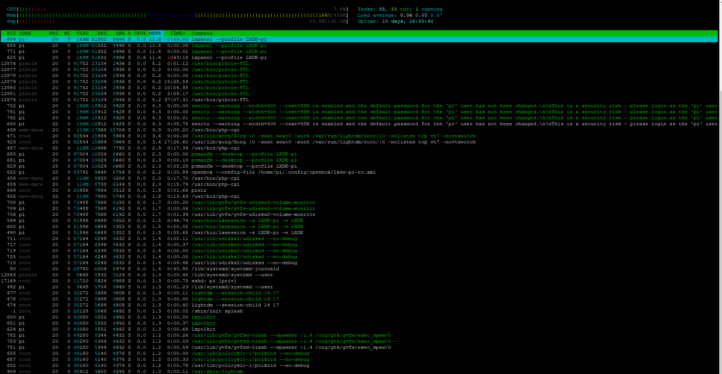Screen dimensions: 722x374
Task: Select the /sbin/init splash process
Action: [x=217, y=311]
